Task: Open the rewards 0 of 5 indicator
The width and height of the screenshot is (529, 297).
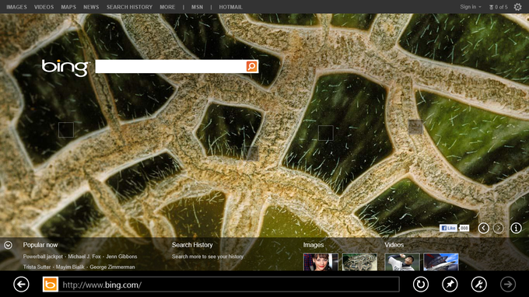Action: click(x=499, y=7)
